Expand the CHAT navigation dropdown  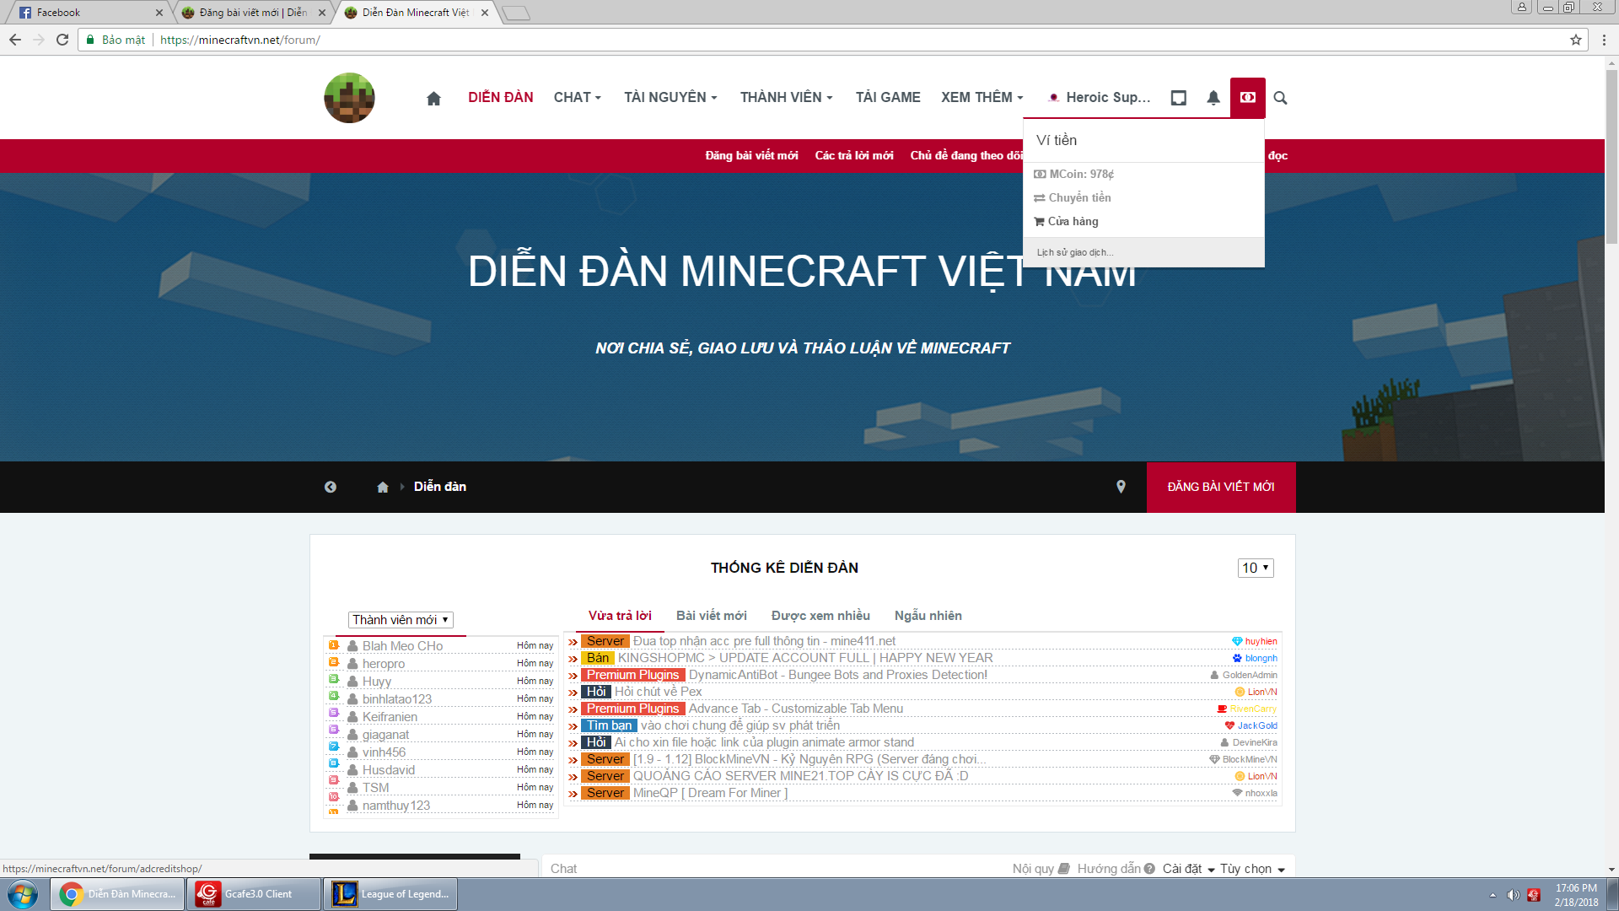pos(577,98)
